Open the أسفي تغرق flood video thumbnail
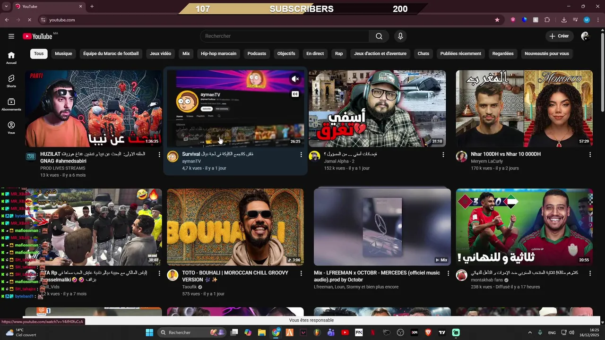Image resolution: width=605 pixels, height=340 pixels. pyautogui.click(x=377, y=109)
